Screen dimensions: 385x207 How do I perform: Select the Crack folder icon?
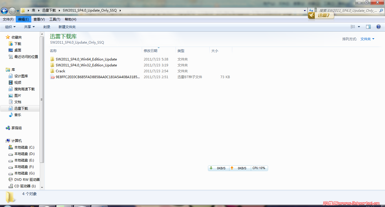click(52, 71)
